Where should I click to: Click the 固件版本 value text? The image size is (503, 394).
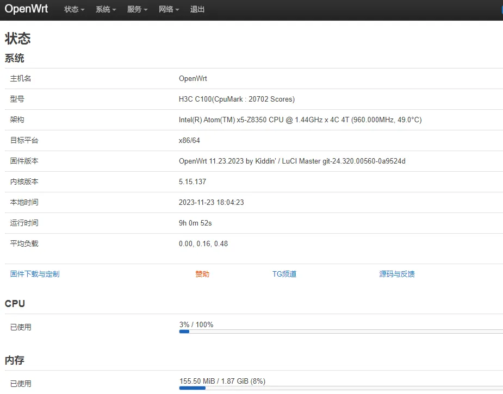292,161
